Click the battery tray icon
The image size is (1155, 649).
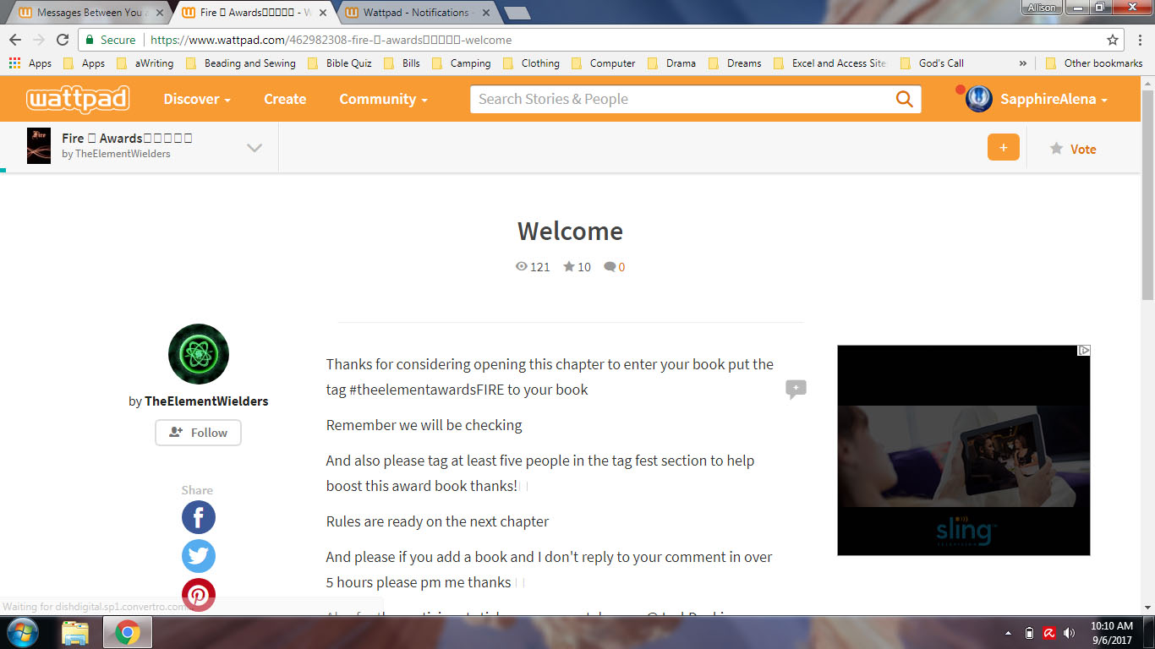click(1029, 633)
